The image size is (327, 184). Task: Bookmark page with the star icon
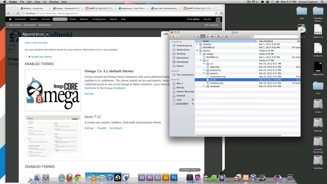coord(216,13)
